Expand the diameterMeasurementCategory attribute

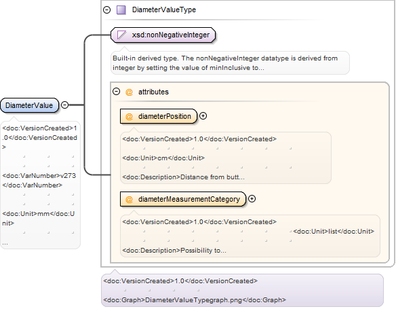[252, 199]
